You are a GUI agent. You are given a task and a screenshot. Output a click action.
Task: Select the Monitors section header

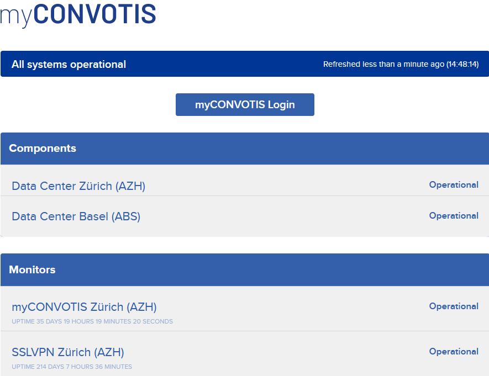point(32,270)
